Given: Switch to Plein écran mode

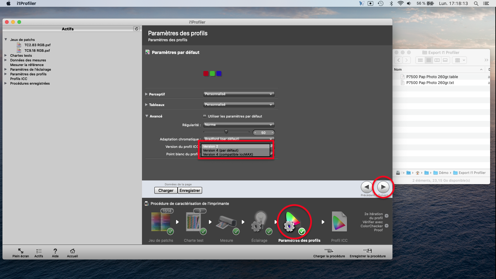Looking at the screenshot, I should pyautogui.click(x=20, y=251).
